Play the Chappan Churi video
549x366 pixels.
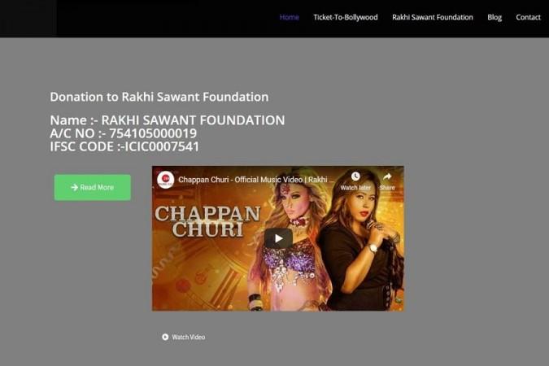coord(278,238)
